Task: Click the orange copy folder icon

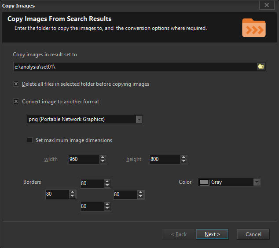Action: point(254,28)
